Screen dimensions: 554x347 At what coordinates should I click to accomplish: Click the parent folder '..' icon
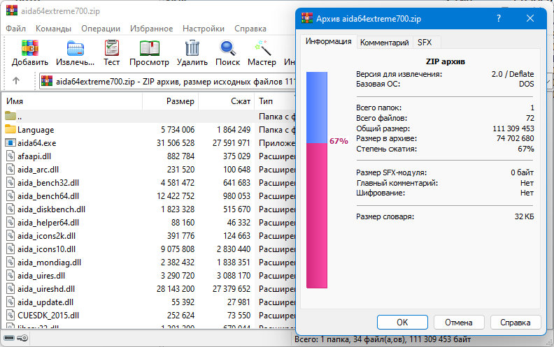click(x=10, y=116)
